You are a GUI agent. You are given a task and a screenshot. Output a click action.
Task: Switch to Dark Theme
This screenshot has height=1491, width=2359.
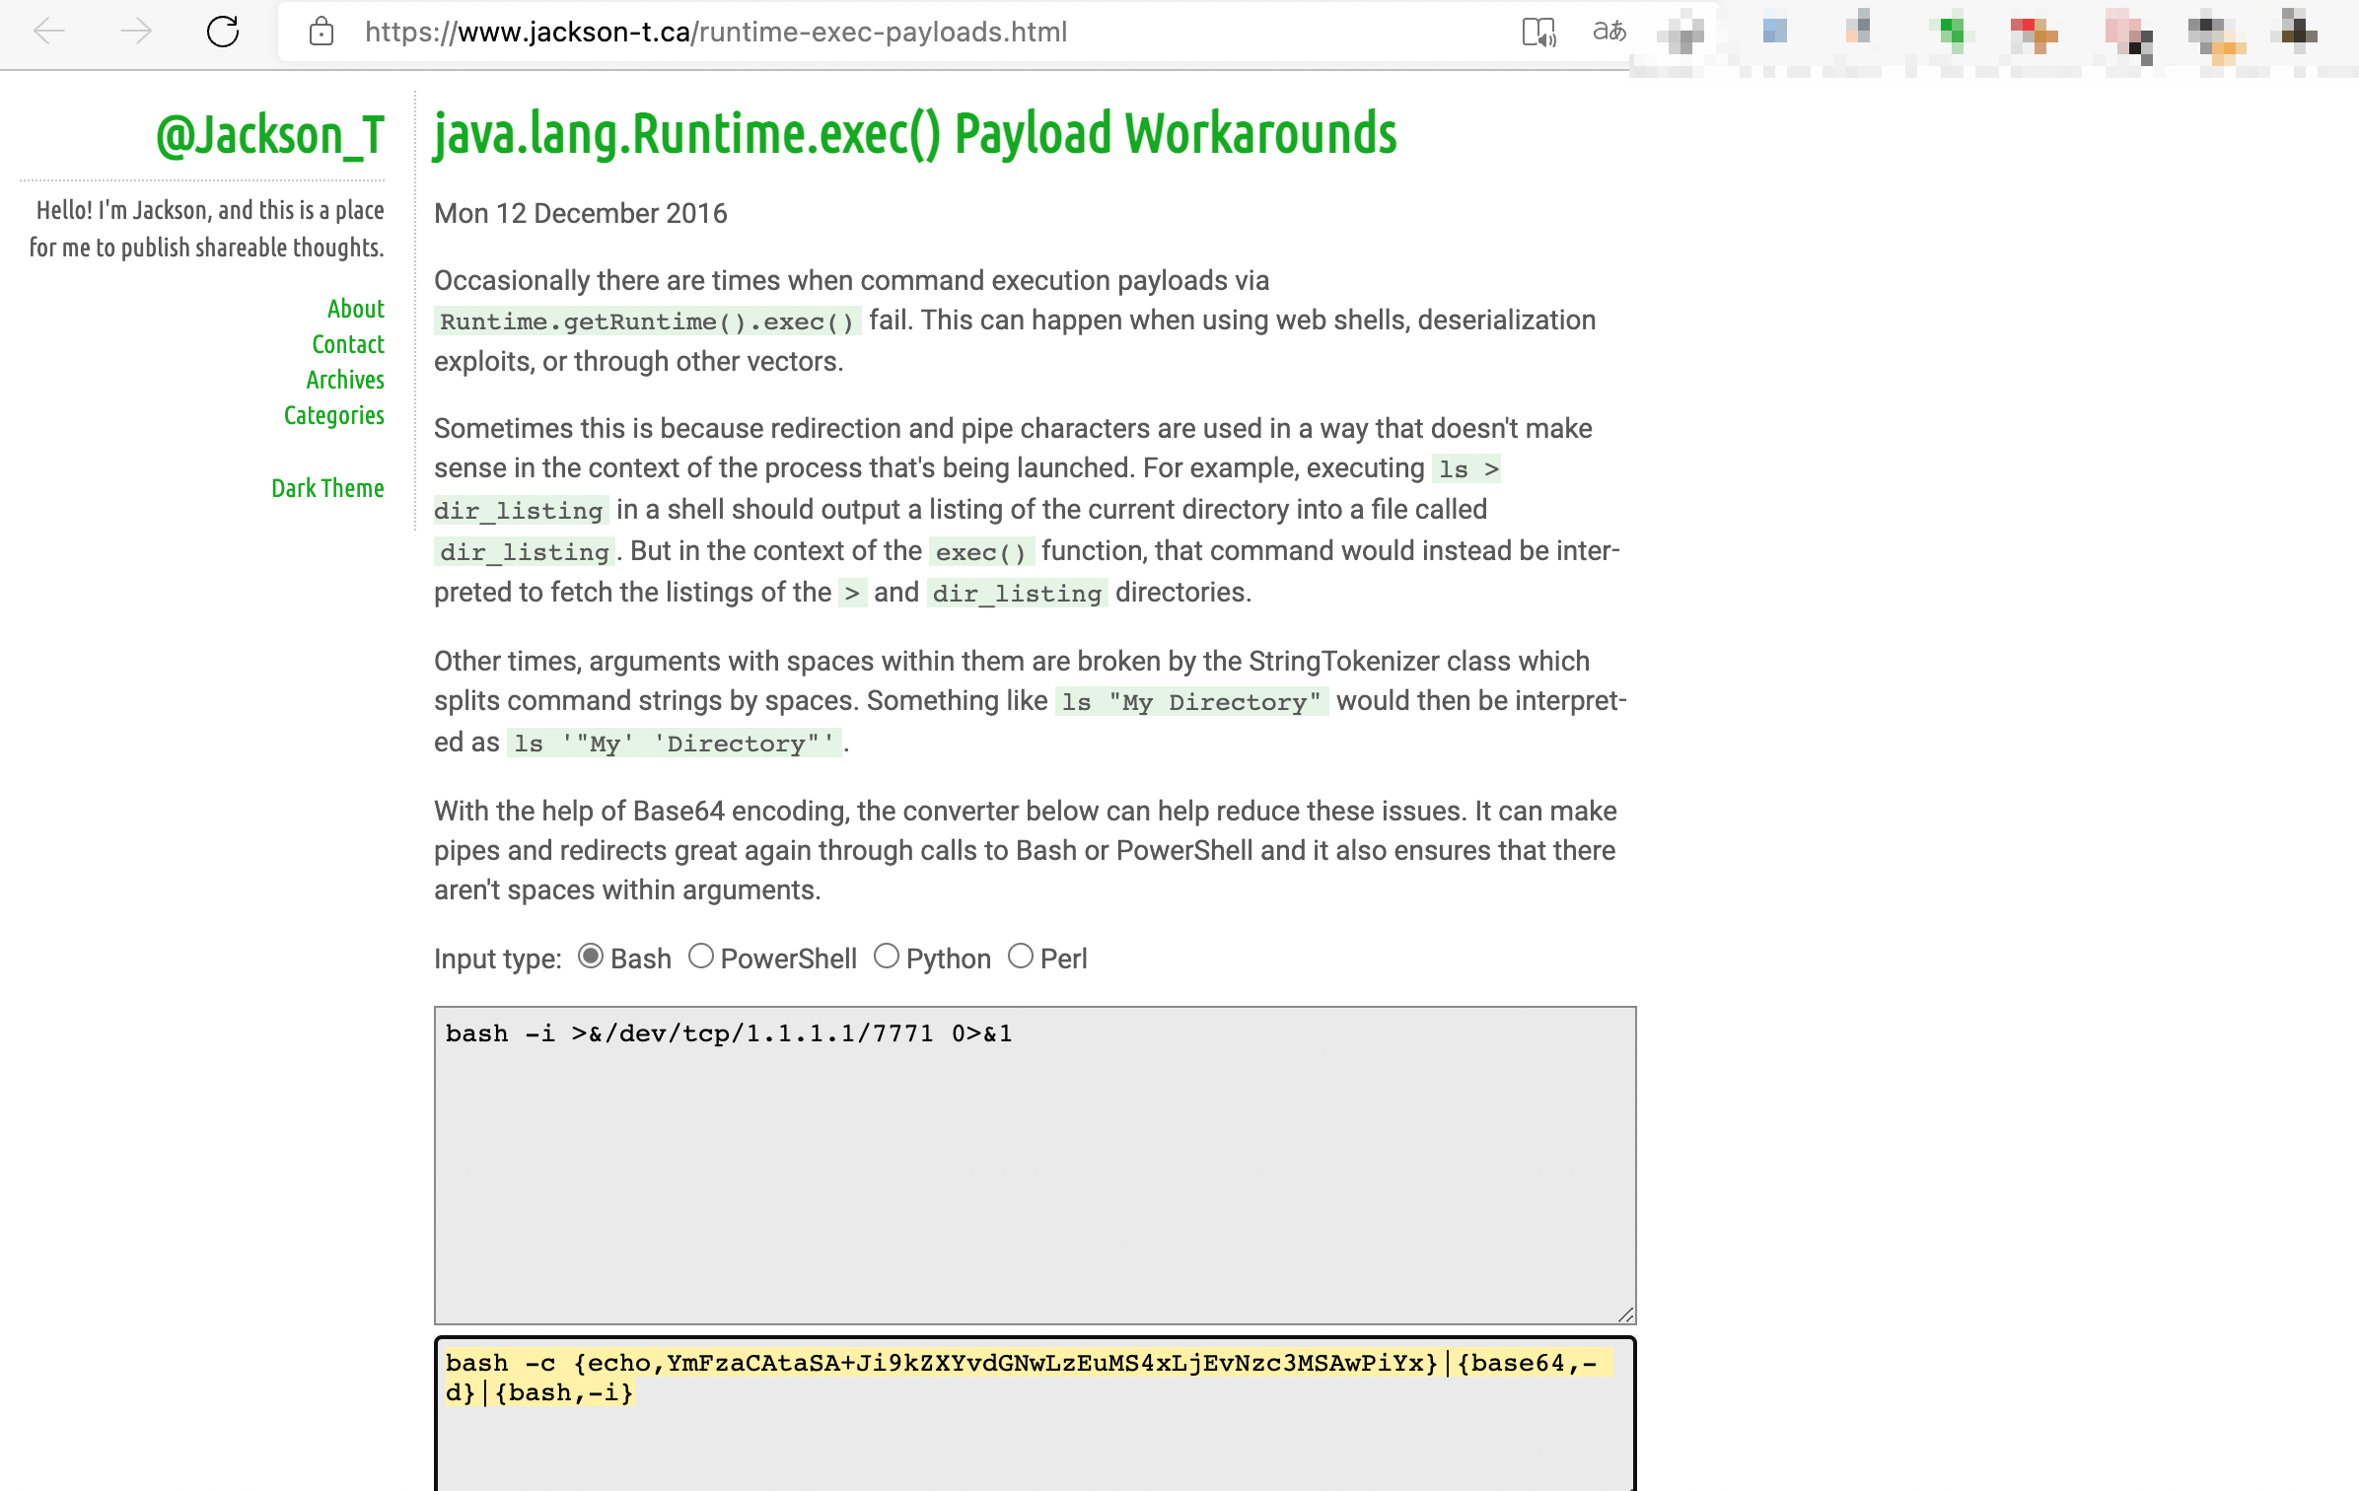327,488
